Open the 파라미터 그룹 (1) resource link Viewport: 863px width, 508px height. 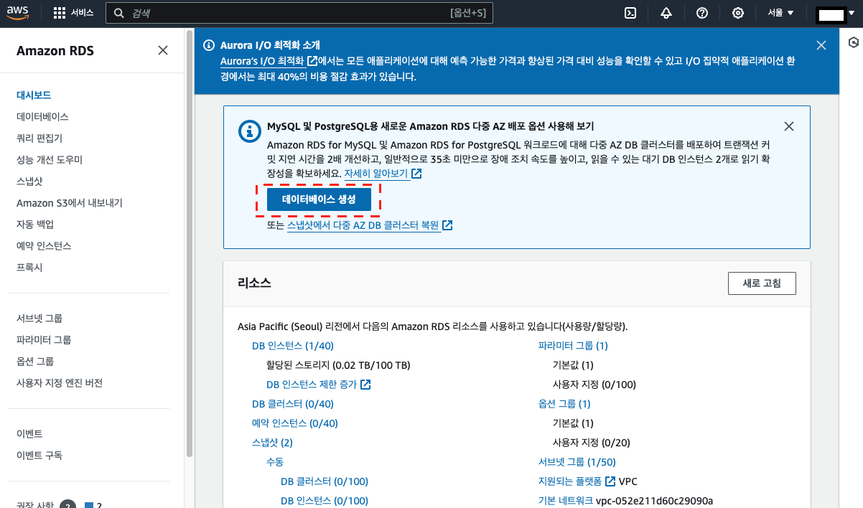tap(573, 346)
